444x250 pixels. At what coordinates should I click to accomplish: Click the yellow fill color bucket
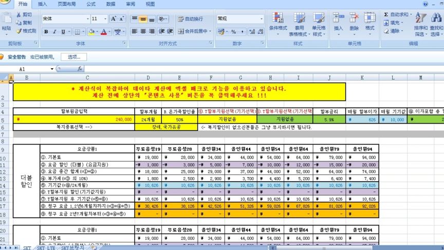point(91,32)
